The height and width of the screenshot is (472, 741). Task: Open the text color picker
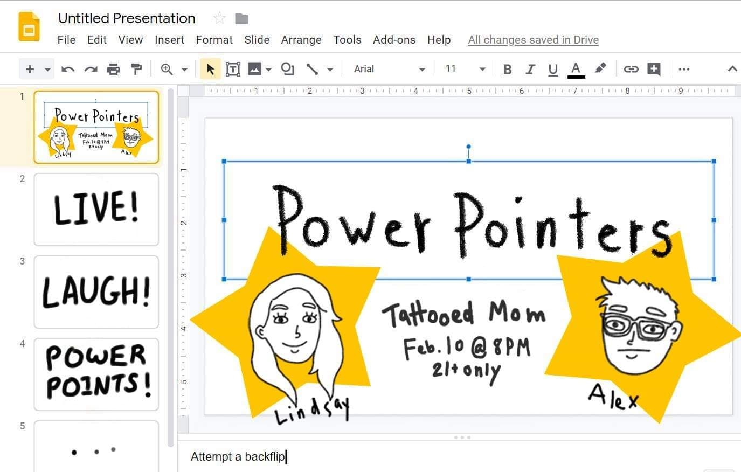click(x=576, y=70)
